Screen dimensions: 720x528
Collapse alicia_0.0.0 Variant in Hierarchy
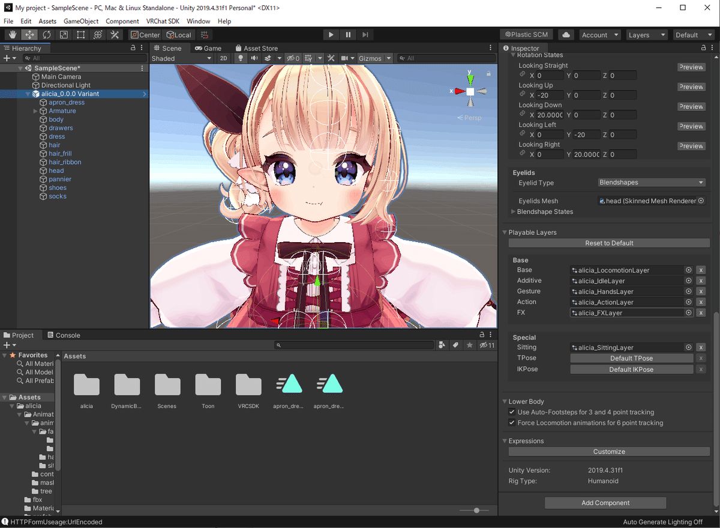point(28,94)
